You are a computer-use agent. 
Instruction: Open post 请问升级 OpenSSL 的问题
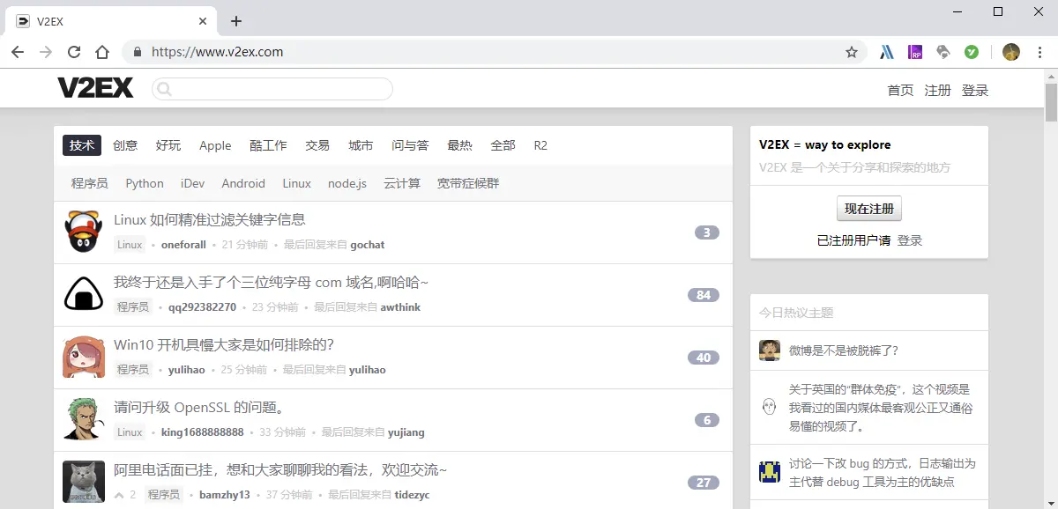(x=199, y=407)
